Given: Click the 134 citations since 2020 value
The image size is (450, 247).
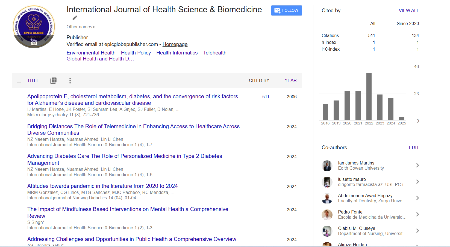Looking at the screenshot, I should tap(415, 35).
